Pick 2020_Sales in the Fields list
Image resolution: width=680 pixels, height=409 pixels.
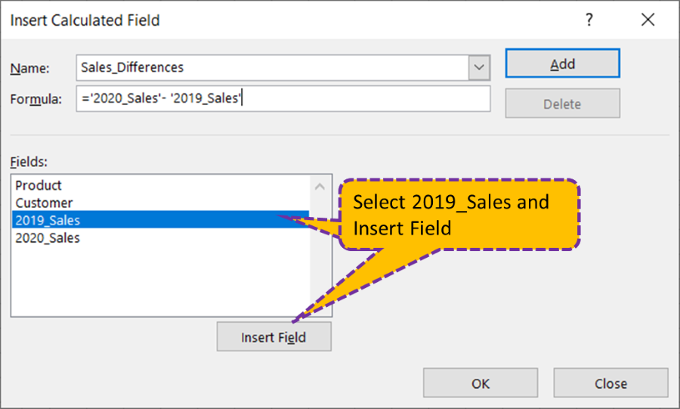coord(48,237)
